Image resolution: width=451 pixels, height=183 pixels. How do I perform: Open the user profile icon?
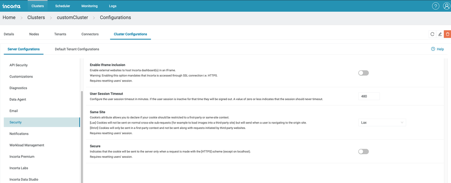point(446,6)
